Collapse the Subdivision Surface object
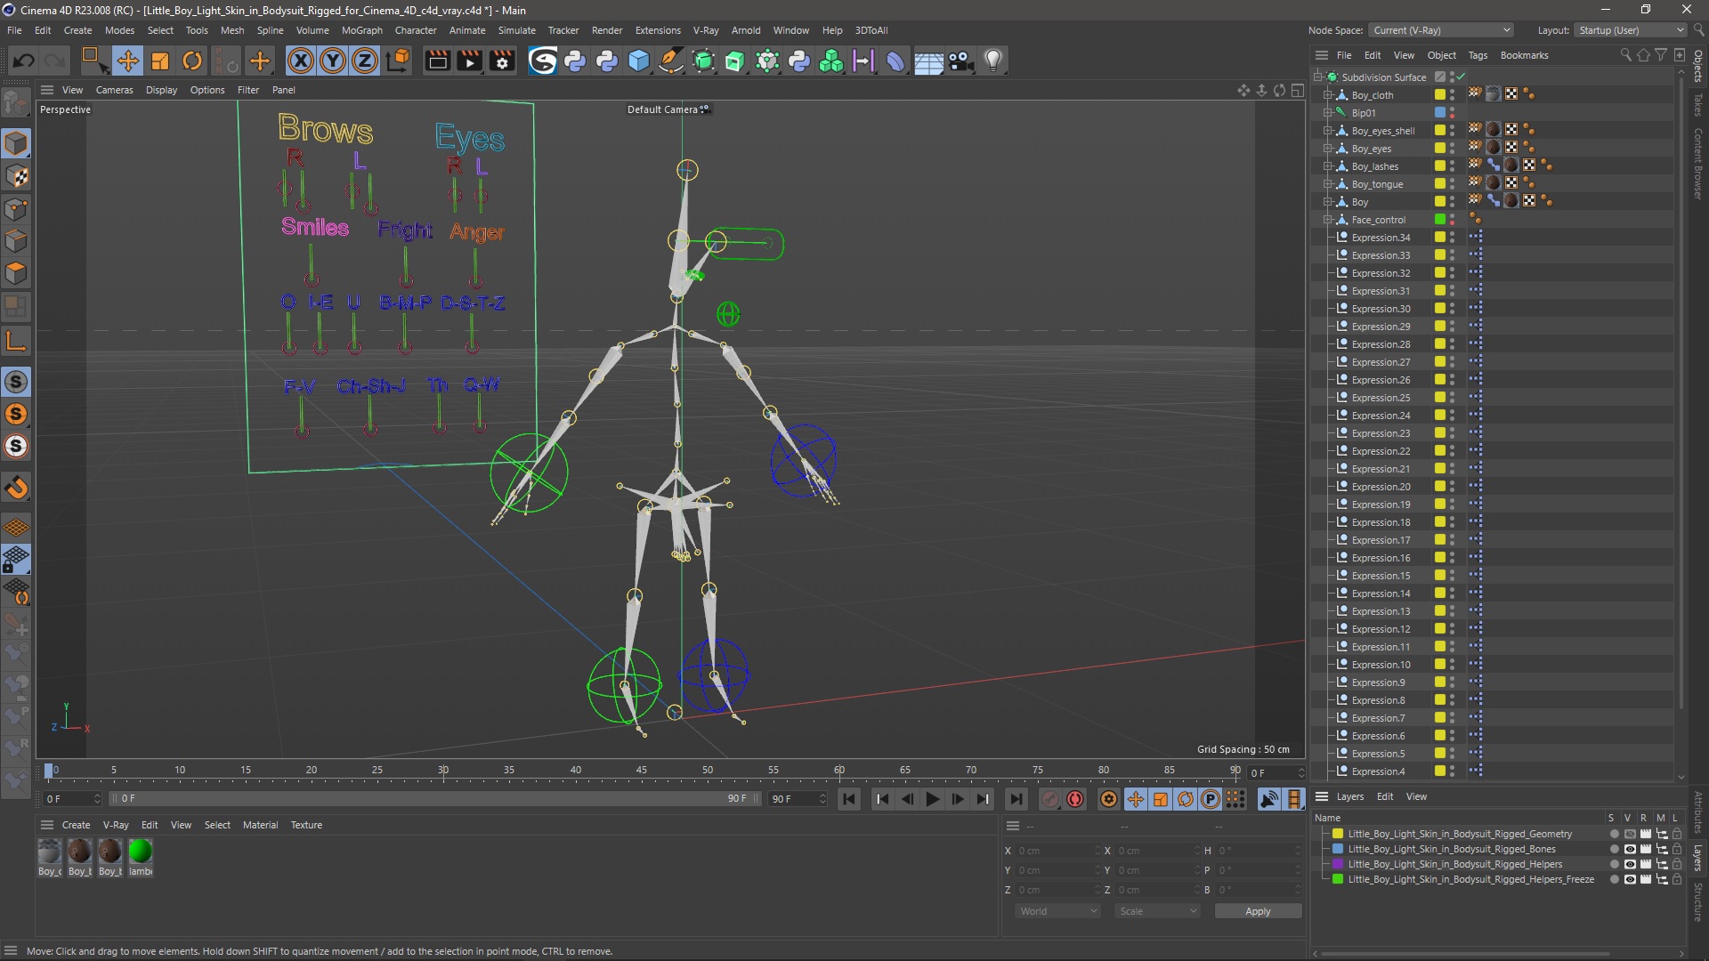 point(1317,77)
